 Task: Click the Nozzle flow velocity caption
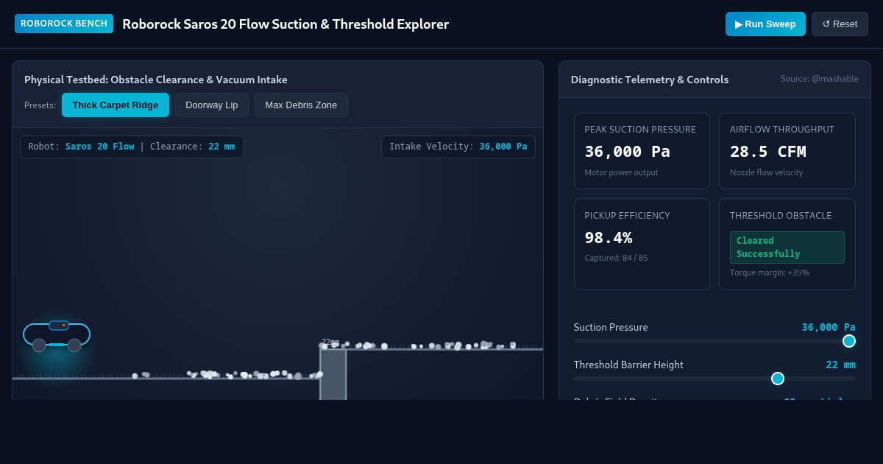pos(767,172)
